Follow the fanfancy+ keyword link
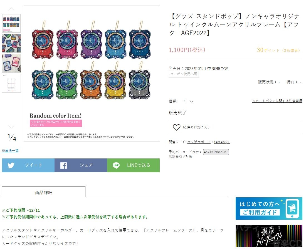 tap(222, 142)
